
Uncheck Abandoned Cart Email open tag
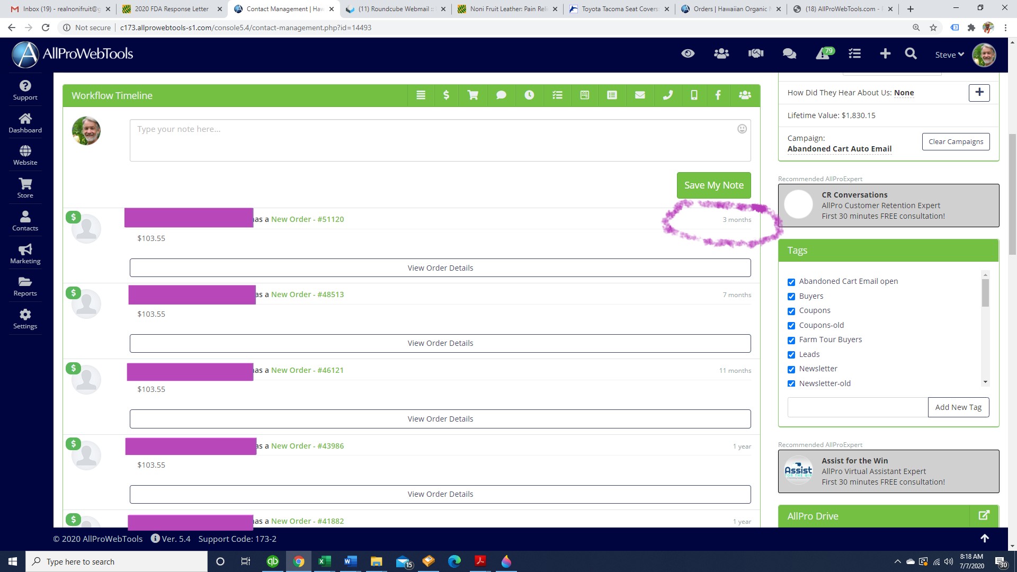coord(791,282)
